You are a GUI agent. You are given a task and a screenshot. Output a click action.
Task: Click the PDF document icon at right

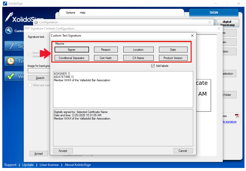237,116
